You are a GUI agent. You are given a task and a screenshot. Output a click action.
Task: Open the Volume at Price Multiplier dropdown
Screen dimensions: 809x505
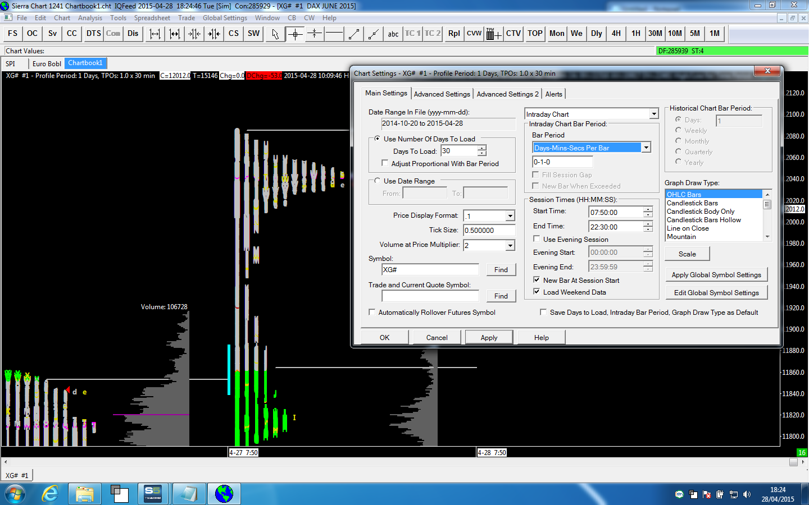[x=510, y=245]
